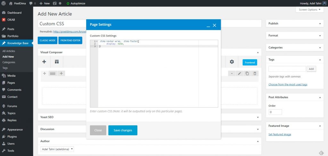Viewport: 328px width, 156px height.
Task: Click the WordPress logo in admin bar
Action: coord(4,3)
